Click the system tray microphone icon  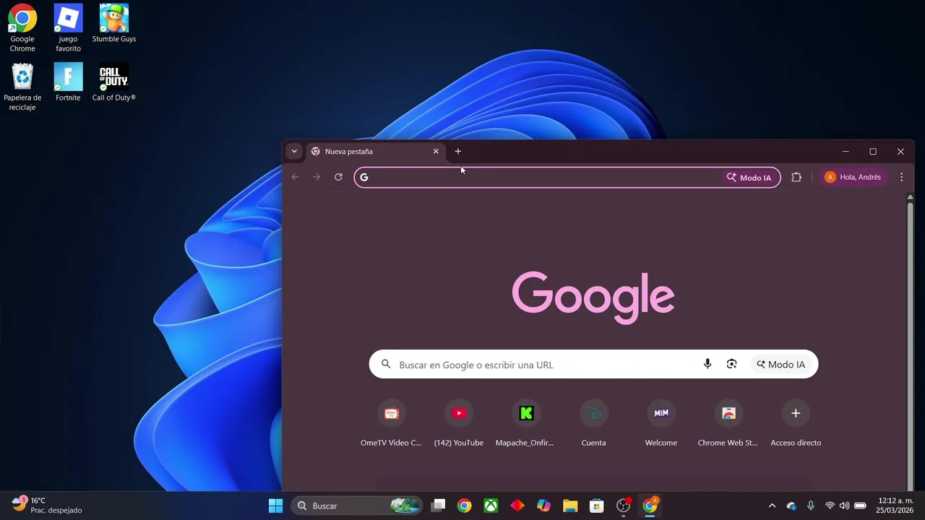[811, 506]
